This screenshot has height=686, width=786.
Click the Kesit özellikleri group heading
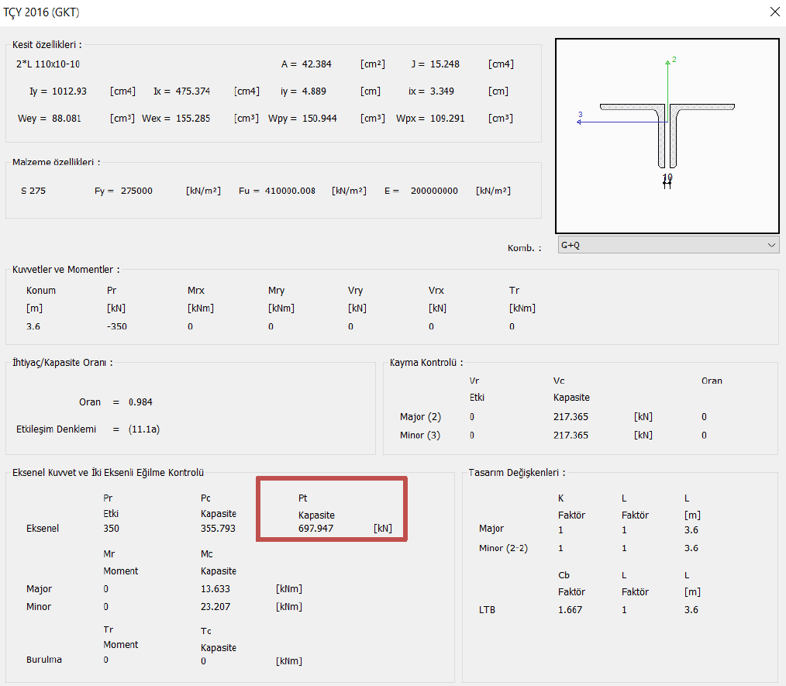(x=47, y=45)
